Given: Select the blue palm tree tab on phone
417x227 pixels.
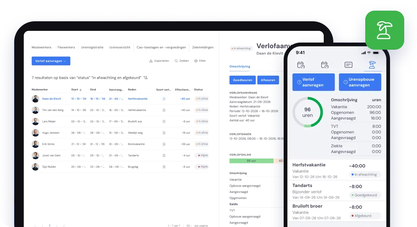Looking at the screenshot, I should click(372, 65).
